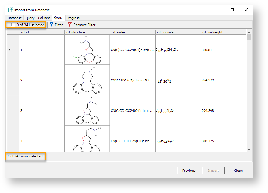This screenshot has height=193, width=268.
Task: Select the row header for row 3
Action: pyautogui.click(x=13, y=111)
